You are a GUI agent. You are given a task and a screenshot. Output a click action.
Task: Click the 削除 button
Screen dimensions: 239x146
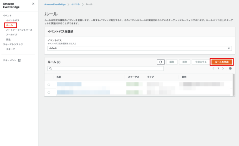coord(184,62)
